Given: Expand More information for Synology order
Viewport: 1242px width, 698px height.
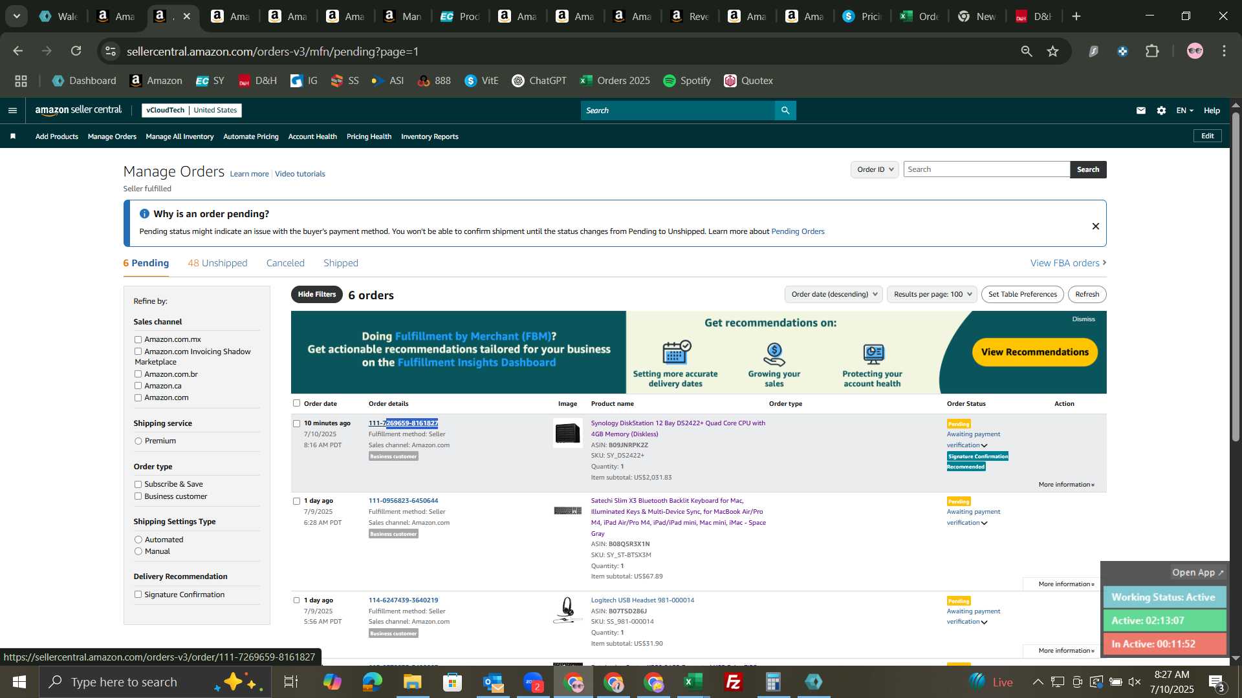Looking at the screenshot, I should [x=1066, y=485].
